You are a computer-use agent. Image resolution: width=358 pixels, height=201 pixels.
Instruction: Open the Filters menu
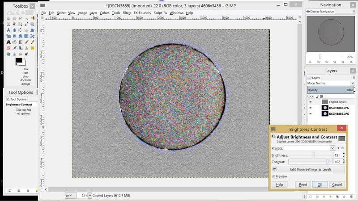pyautogui.click(x=127, y=13)
